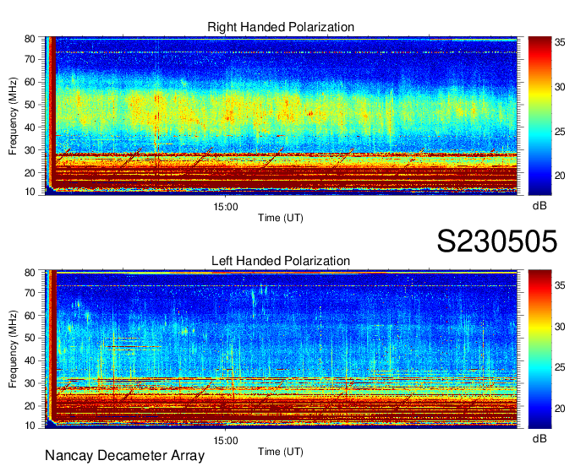Select the "S230505" observation label

coord(497,241)
